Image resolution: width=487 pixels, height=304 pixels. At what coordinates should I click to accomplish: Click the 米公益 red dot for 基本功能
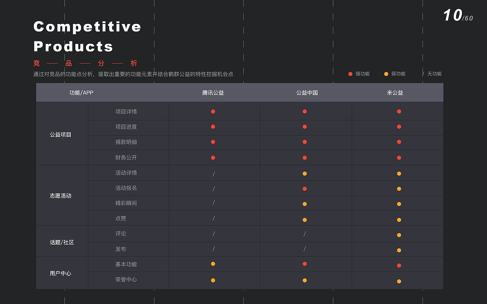[x=399, y=266]
